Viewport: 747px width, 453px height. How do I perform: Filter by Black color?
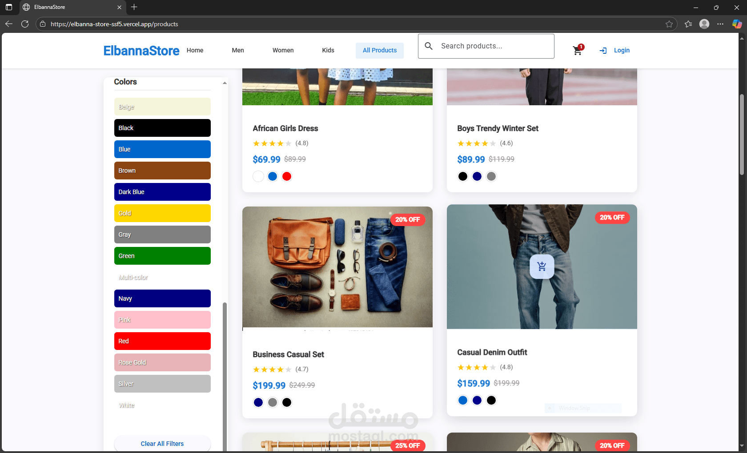162,128
